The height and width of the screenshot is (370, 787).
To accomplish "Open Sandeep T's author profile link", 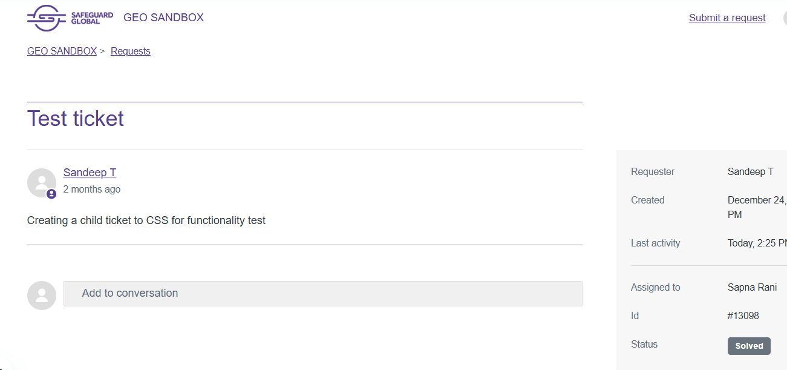I will point(90,173).
